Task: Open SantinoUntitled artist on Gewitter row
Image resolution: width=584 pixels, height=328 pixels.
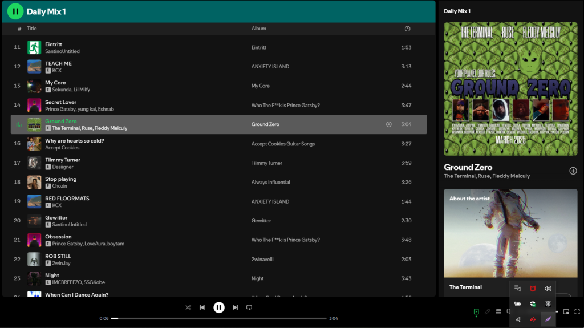Action: click(x=69, y=224)
